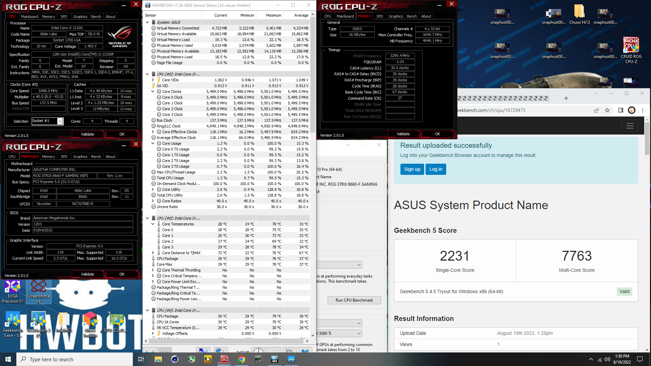This screenshot has height=366, width=651.
Task: Expand the Core Thermal Throttling row
Action: (153, 270)
